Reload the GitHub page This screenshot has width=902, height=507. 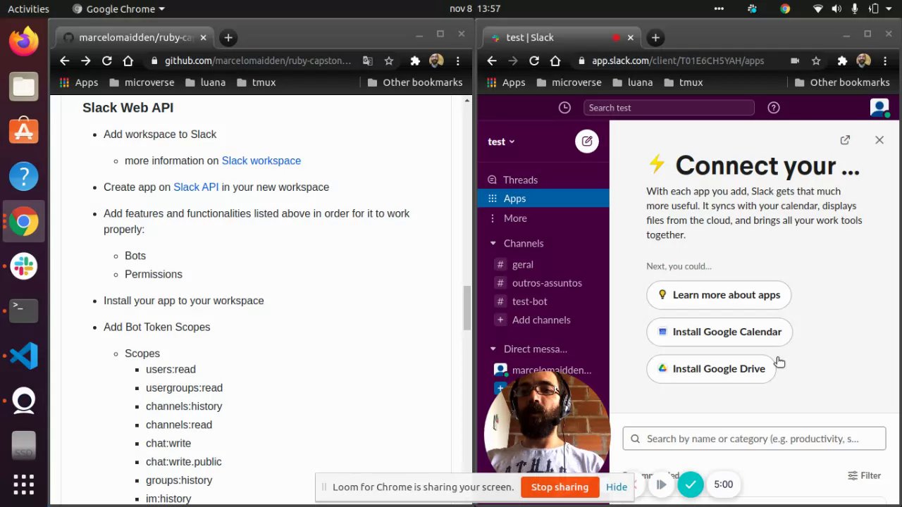[x=107, y=61]
